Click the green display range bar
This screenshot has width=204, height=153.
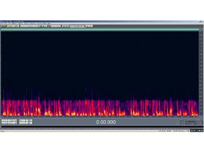pyautogui.click(x=100, y=29)
